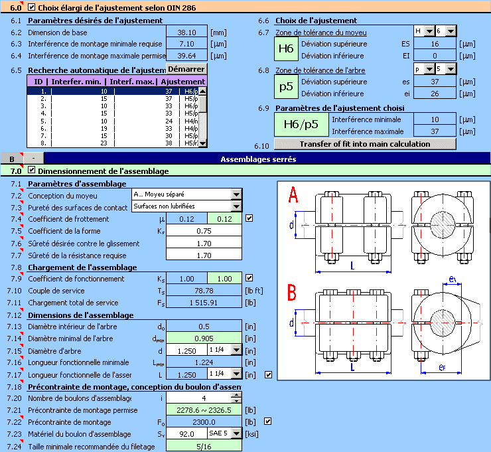Click the Sûreté de la résistance requise field
This screenshot has height=452, width=491.
tap(204, 256)
